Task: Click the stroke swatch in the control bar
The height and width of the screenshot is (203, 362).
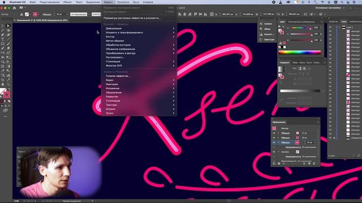Action: 35,14
